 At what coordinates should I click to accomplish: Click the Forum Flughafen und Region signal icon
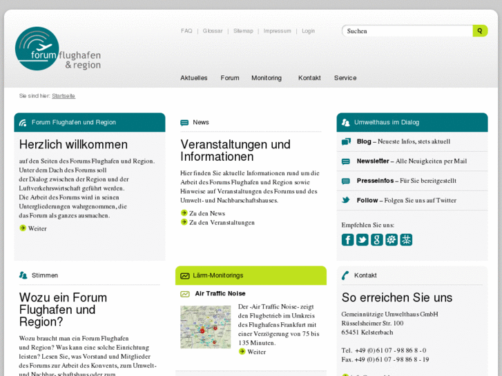pos(23,123)
